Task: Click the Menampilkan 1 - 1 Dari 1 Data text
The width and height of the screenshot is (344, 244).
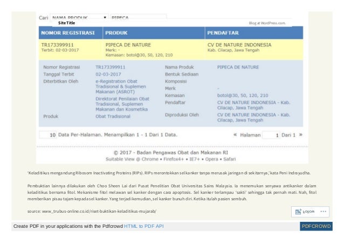Action: coord(140,134)
